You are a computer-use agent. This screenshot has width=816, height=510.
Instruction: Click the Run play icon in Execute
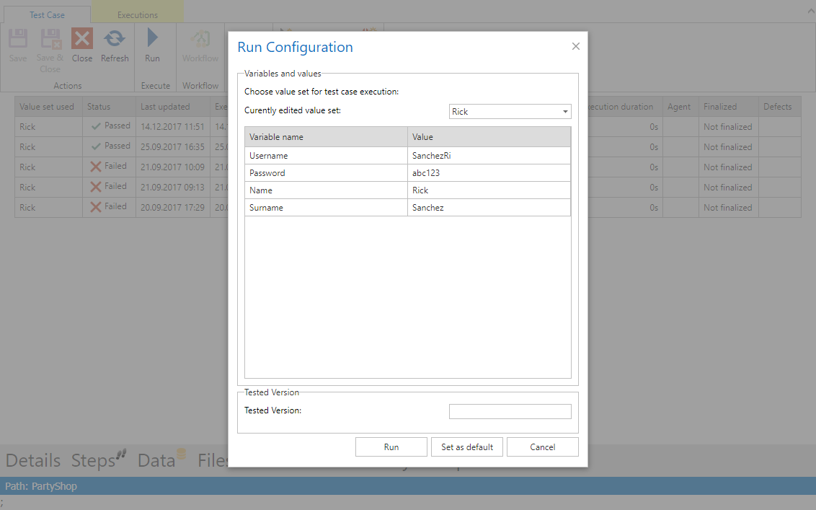pos(152,39)
